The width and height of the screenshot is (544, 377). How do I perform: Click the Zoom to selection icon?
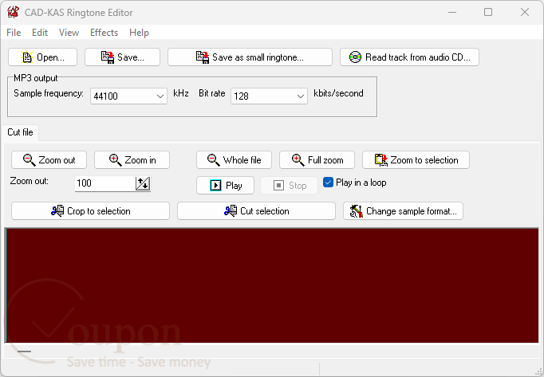[381, 160]
